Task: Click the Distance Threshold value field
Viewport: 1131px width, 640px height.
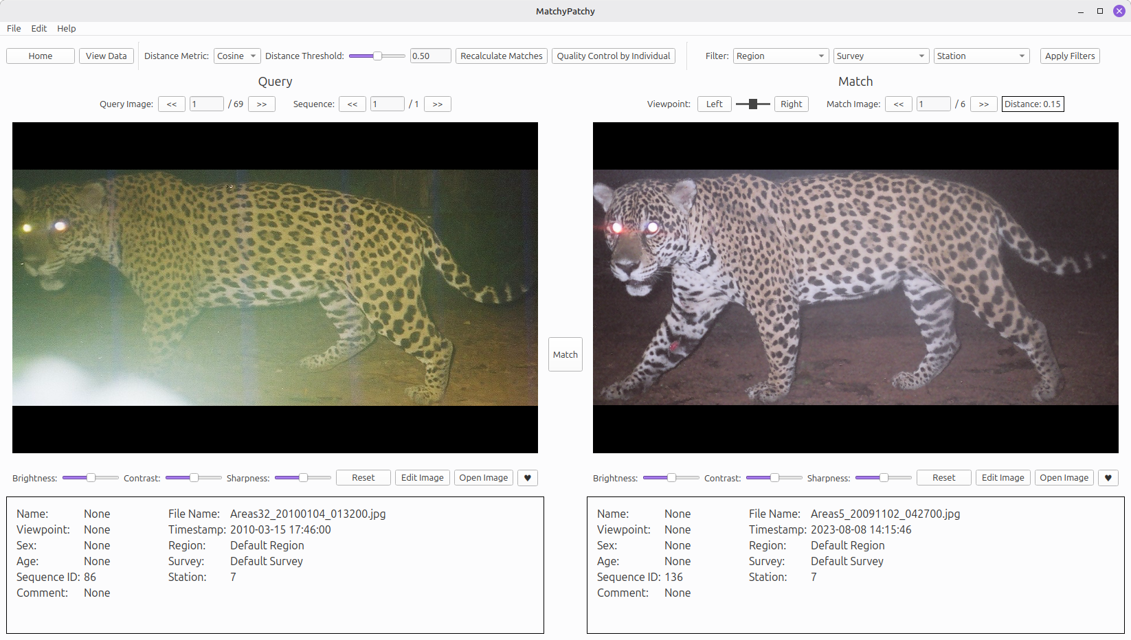Action: click(431, 56)
